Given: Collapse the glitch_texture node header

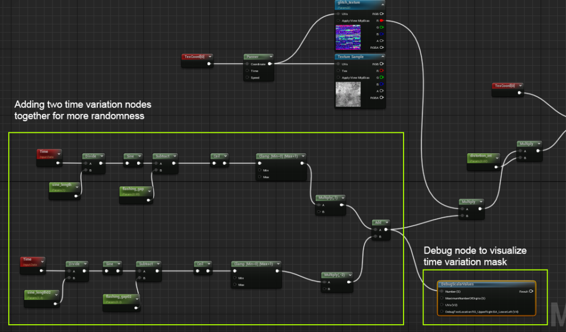Looking at the screenshot, I should pos(383,3).
